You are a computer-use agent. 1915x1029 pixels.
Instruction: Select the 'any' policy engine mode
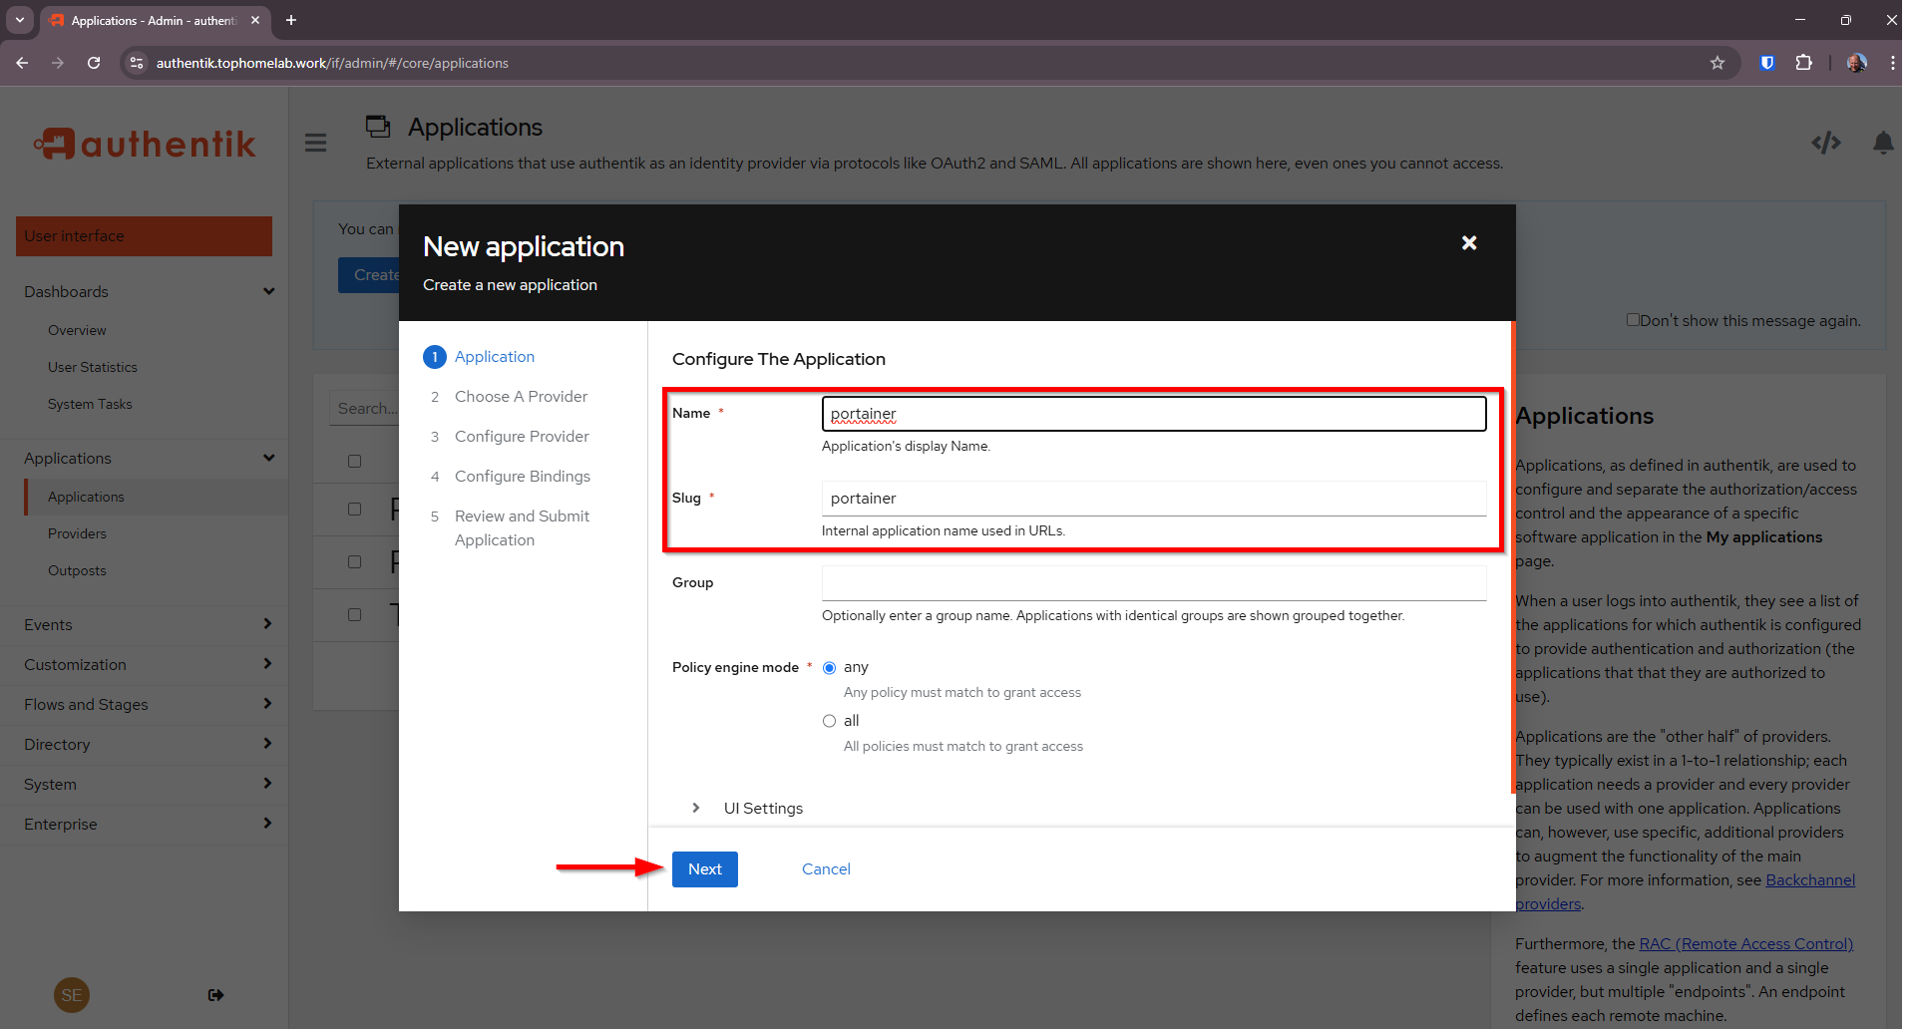[829, 668]
